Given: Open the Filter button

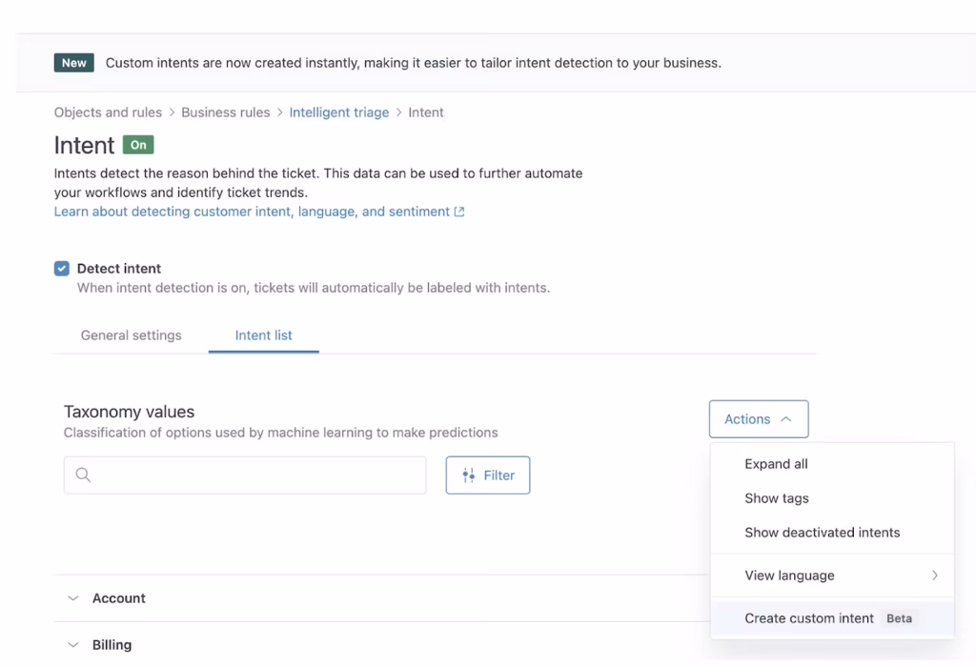Looking at the screenshot, I should click(487, 475).
